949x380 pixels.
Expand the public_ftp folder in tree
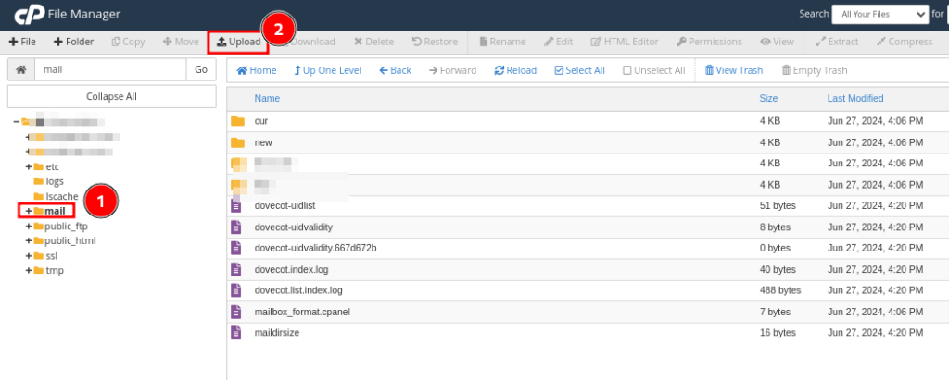click(29, 226)
